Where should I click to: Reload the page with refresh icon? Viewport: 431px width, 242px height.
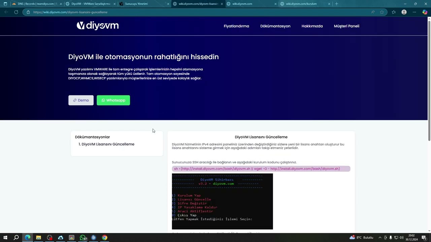[16, 12]
